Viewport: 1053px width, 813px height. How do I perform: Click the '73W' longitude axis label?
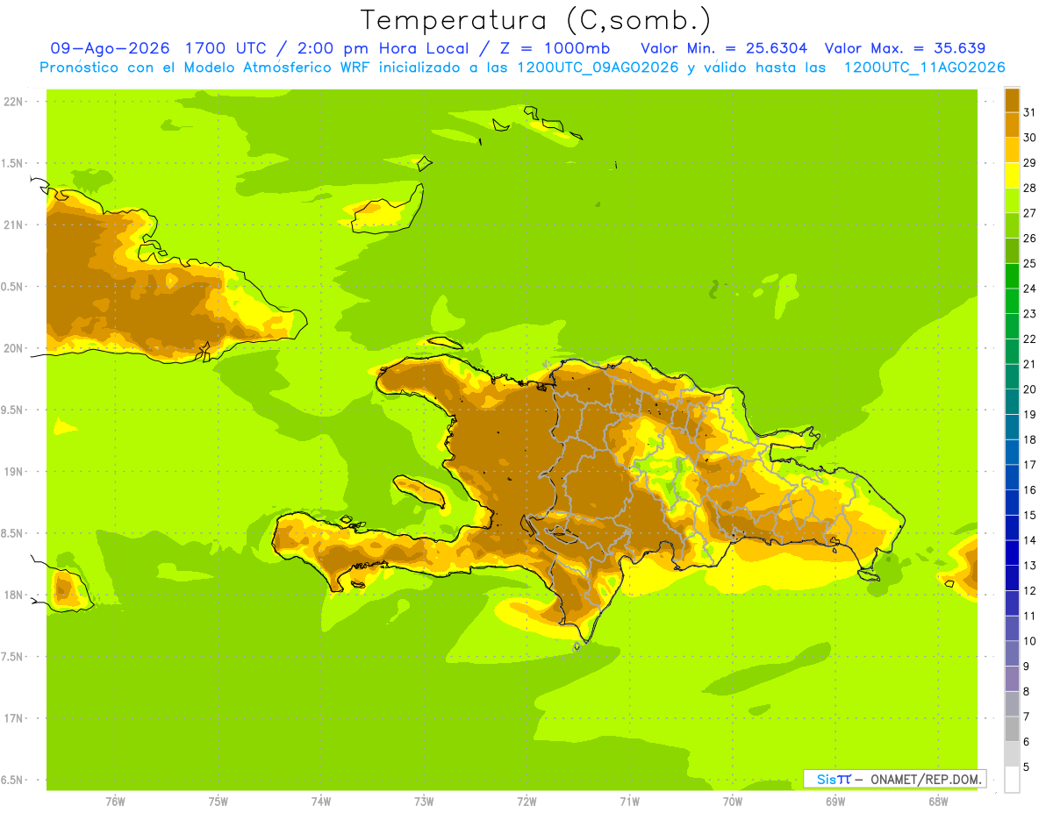click(x=424, y=802)
